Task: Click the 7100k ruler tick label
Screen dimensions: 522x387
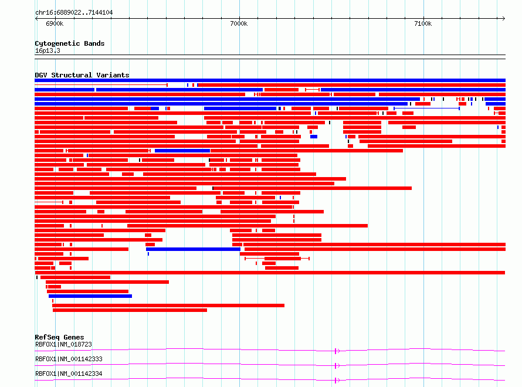Action: 423,23
